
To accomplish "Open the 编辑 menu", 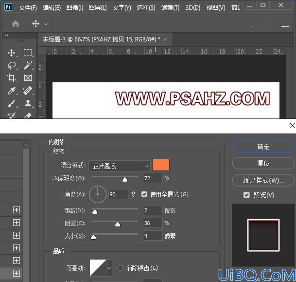I will [52, 8].
